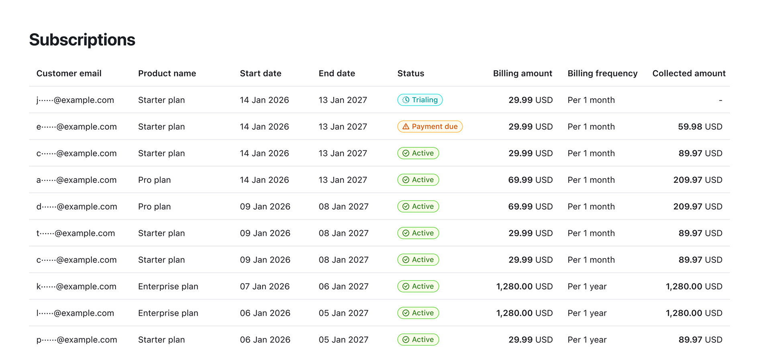Click Pro plan in a······@example.com's row

pos(154,180)
